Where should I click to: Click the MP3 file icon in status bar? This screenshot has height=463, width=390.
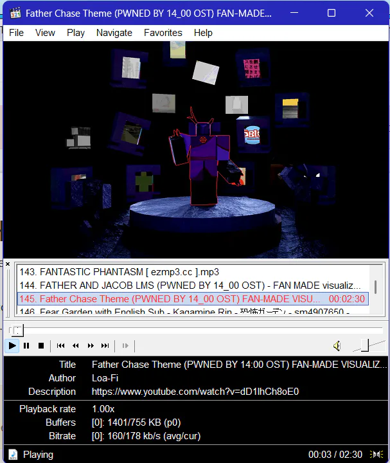point(13,455)
